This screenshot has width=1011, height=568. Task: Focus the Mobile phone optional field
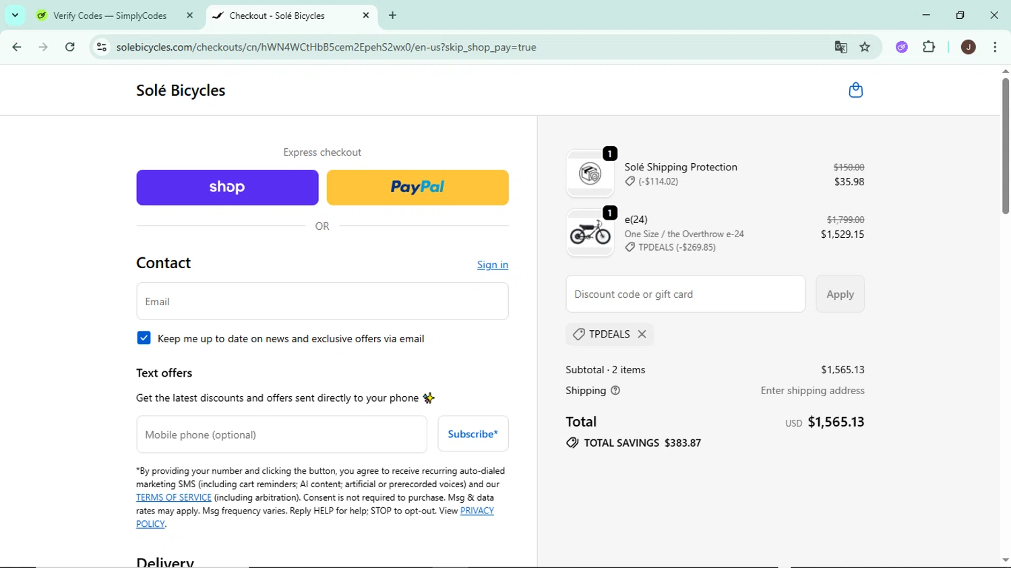[282, 435]
